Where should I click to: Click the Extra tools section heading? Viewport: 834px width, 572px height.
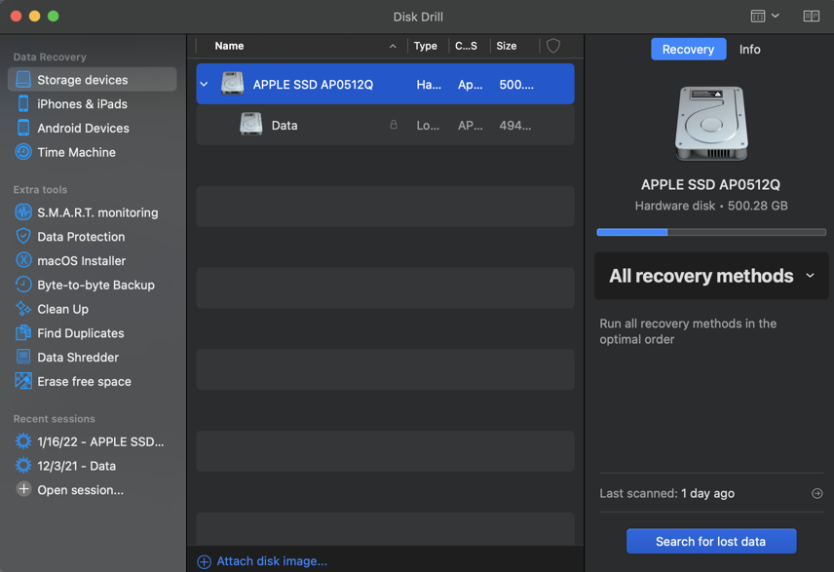coord(40,189)
